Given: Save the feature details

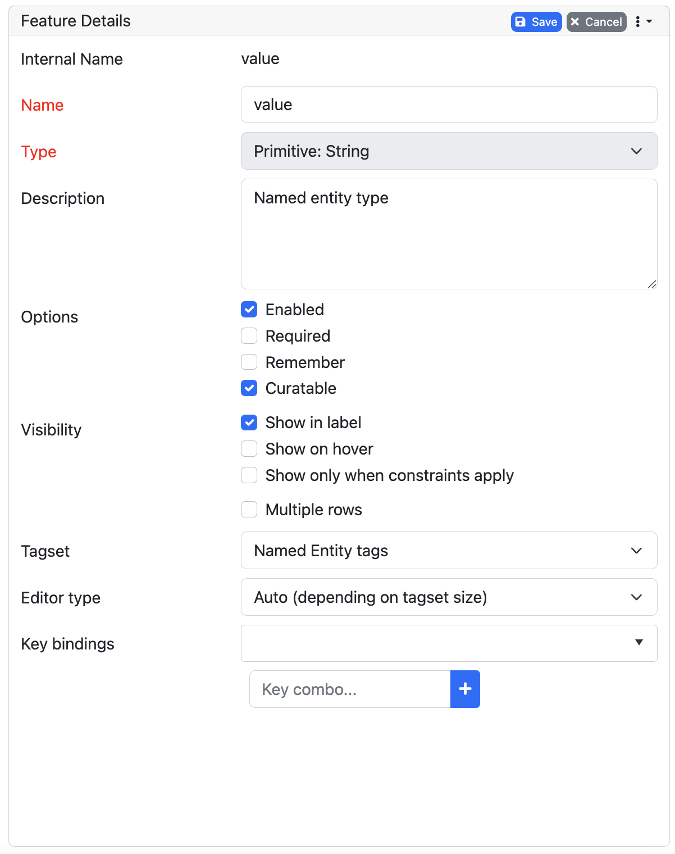Looking at the screenshot, I should [x=536, y=21].
